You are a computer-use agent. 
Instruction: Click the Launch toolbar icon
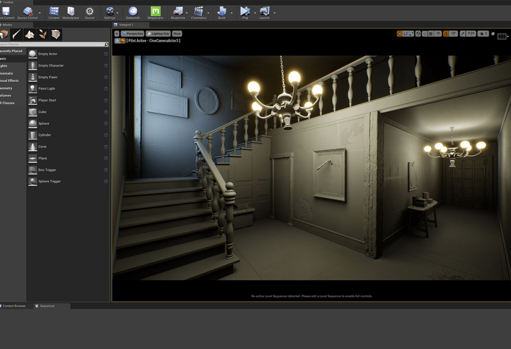(x=264, y=13)
